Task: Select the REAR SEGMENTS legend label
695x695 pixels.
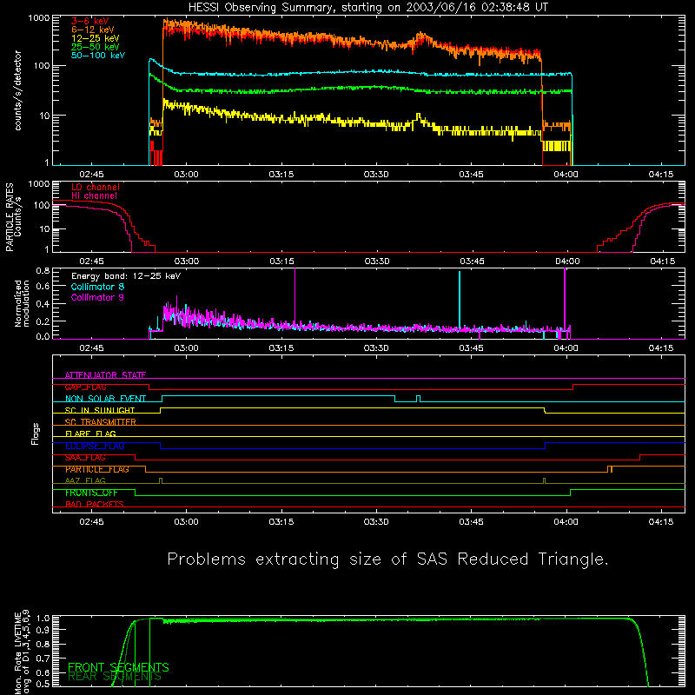Action: point(115,677)
